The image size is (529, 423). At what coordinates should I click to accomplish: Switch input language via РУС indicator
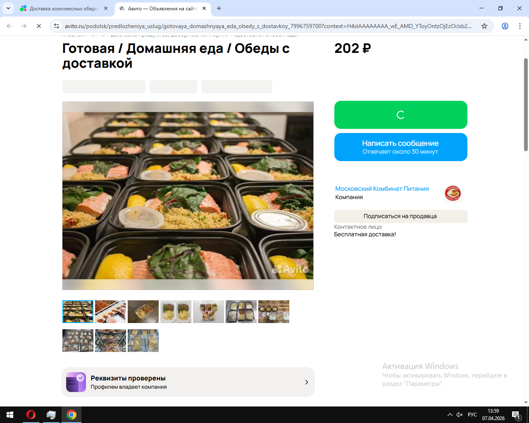coord(472,415)
